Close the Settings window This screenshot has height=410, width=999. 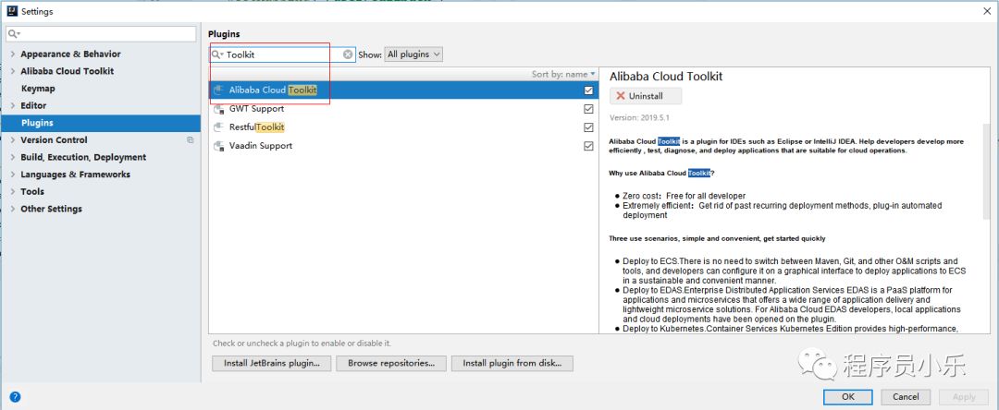point(986,11)
